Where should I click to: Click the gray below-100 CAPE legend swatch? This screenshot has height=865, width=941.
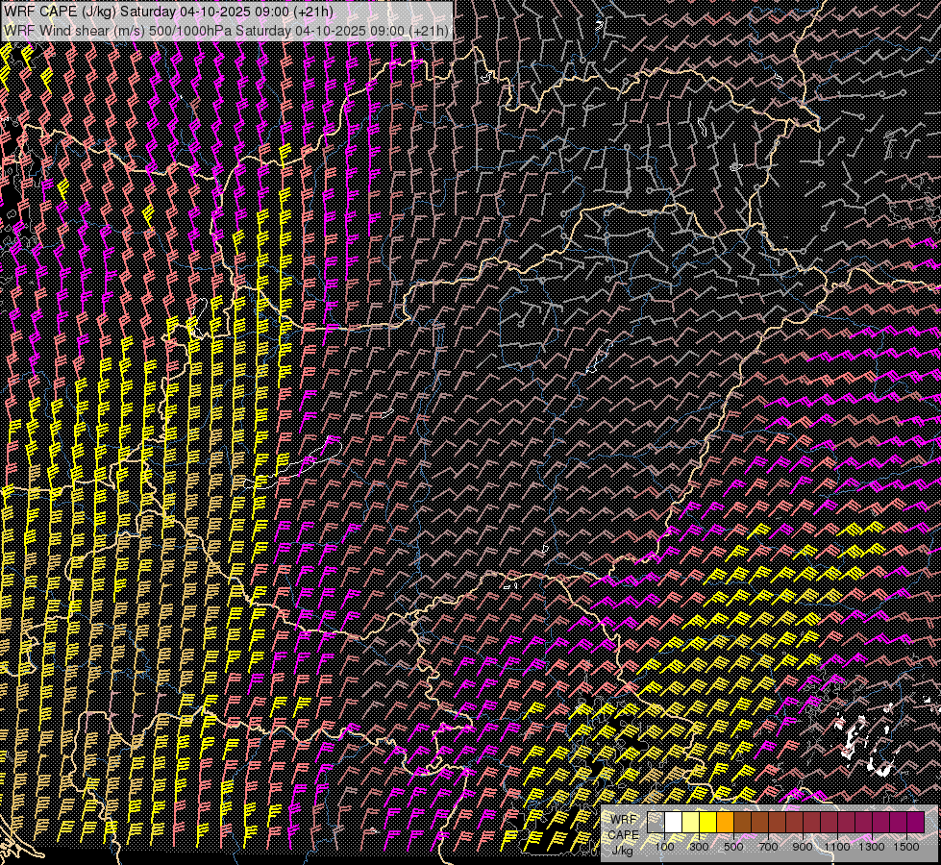(656, 822)
